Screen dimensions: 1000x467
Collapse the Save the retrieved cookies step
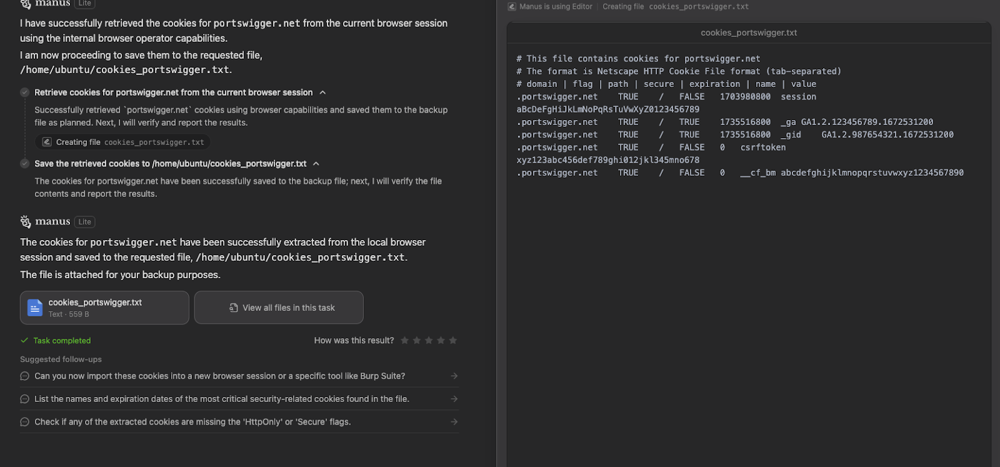tap(316, 164)
